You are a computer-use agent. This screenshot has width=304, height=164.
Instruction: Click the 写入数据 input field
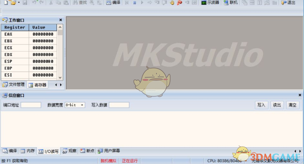click(119, 105)
